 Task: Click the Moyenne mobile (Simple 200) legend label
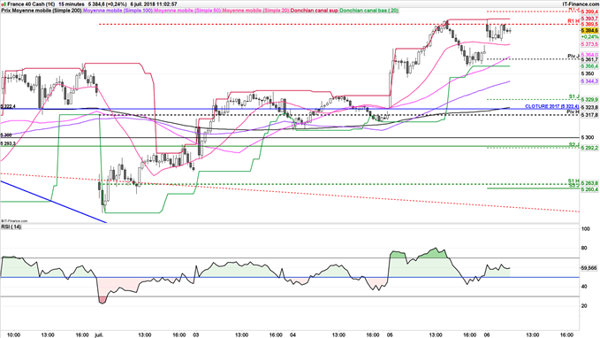[47, 11]
